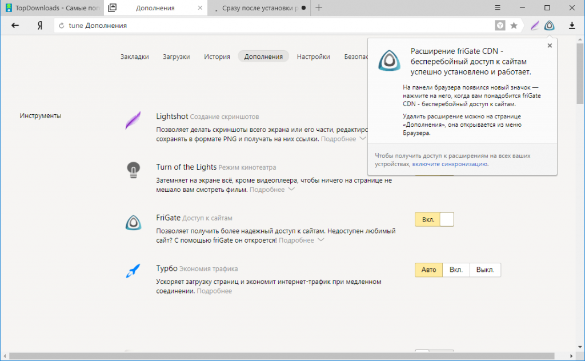Viewport: 585px width, 361px height.
Task: Open the downloads arrow icon
Action: click(x=572, y=26)
